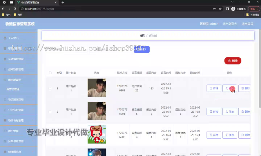
Task: Click the 物流信息管理 sidebar icon
Action: coord(5,120)
